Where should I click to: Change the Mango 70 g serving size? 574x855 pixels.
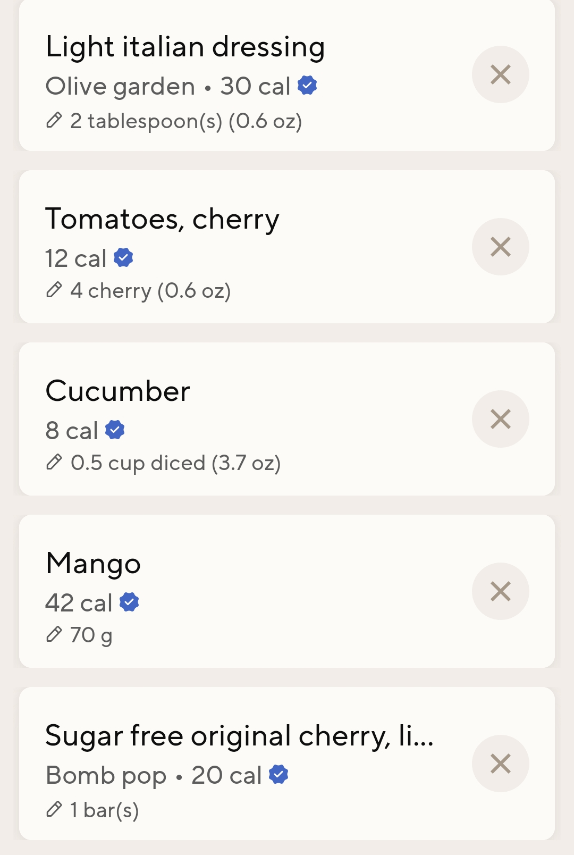tap(91, 635)
